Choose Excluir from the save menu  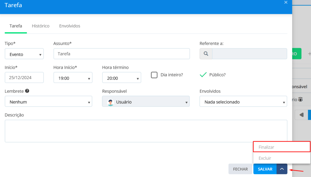pos(282,158)
